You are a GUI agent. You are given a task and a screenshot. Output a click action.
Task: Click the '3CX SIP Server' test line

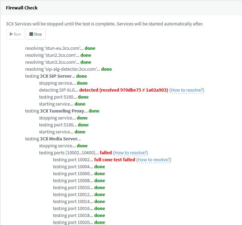tap(56, 76)
